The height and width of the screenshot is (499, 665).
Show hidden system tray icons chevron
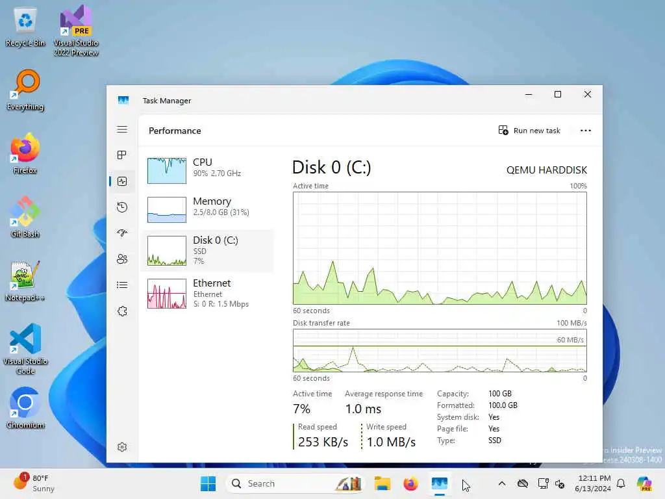(x=502, y=483)
